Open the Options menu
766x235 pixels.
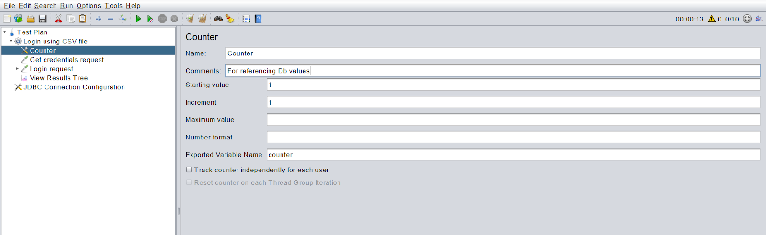(x=89, y=6)
